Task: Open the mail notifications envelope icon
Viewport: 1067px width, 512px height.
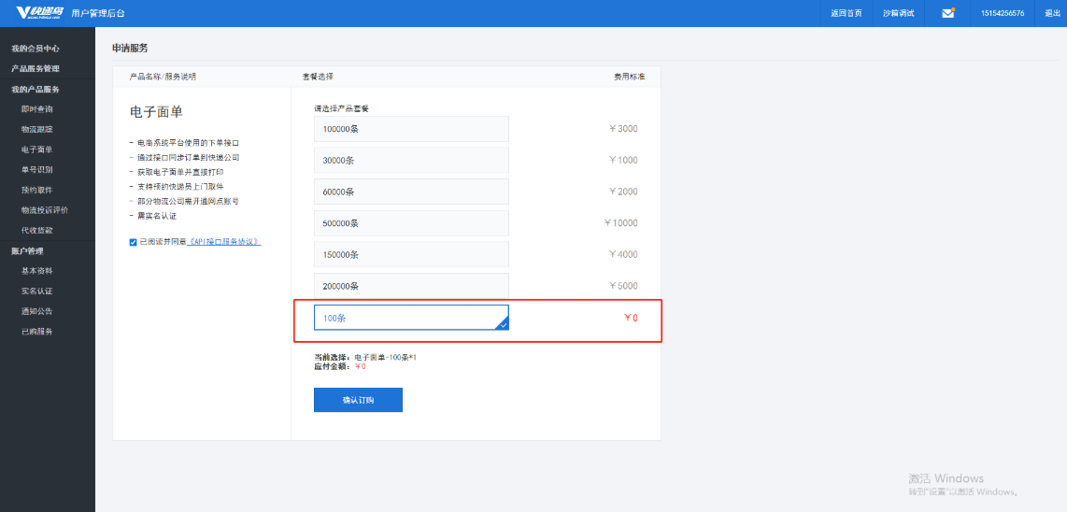Action: pos(947,13)
